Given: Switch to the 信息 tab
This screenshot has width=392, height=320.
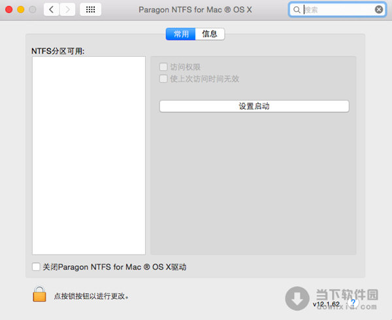Looking at the screenshot, I should (210, 34).
